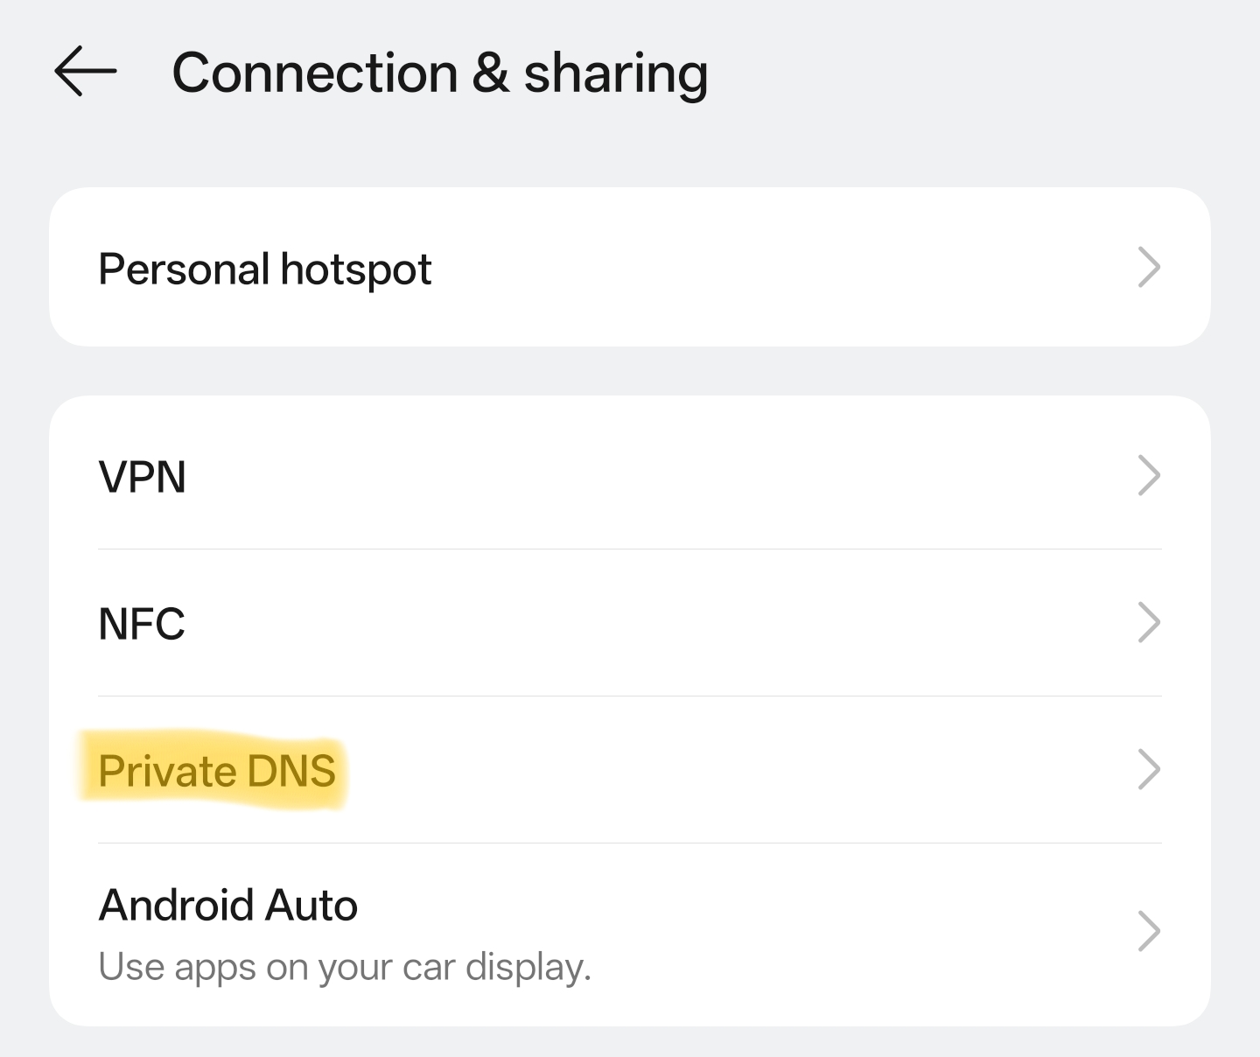1260x1057 pixels.
Task: Click the divider between NFC and Private DNS
Action: (x=630, y=696)
